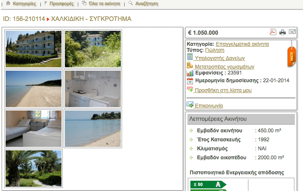The image size is (303, 191).
Task: Click the coins currency converter icon
Action: (190, 65)
